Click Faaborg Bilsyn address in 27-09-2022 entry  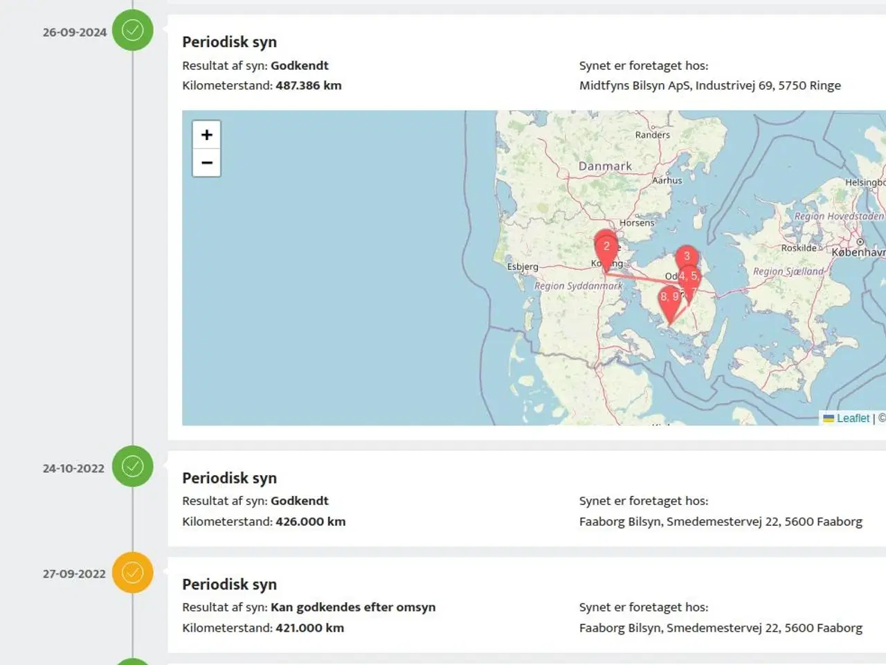[721, 628]
